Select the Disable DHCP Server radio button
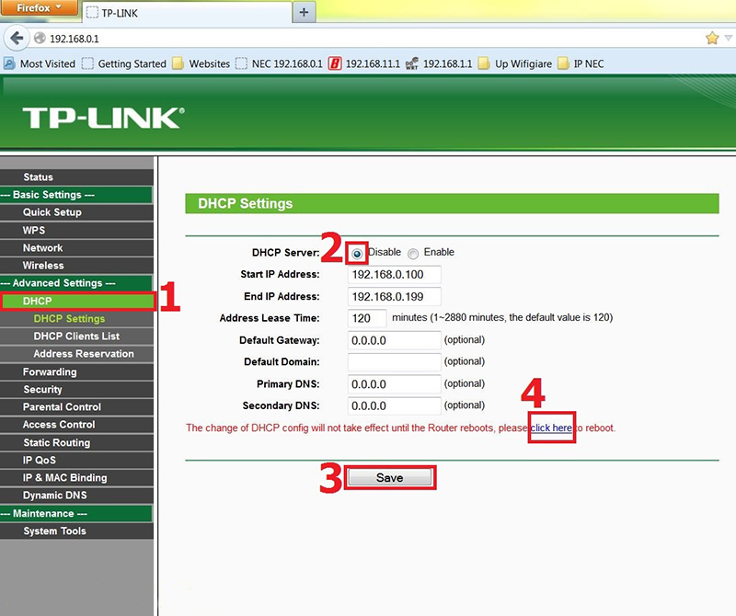The image size is (736, 616). click(357, 254)
